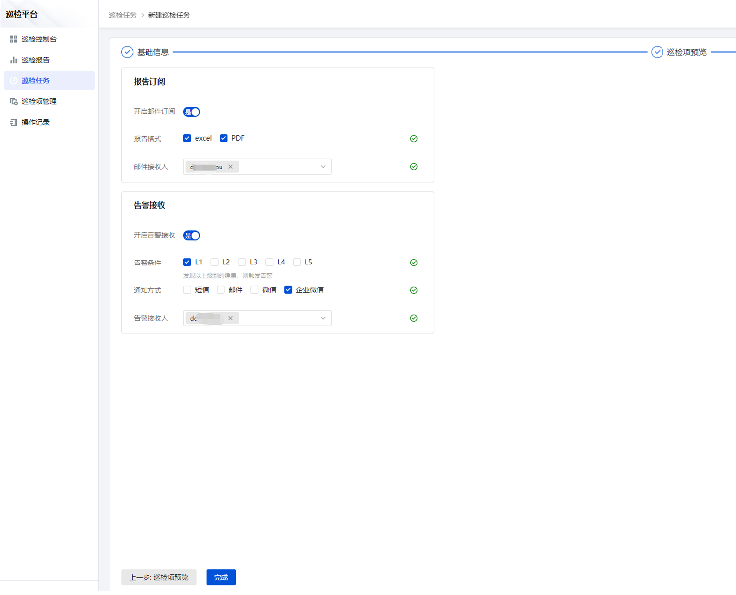The image size is (736, 595).
Task: Go to 巡检任务 breadcrumb link
Action: point(123,15)
